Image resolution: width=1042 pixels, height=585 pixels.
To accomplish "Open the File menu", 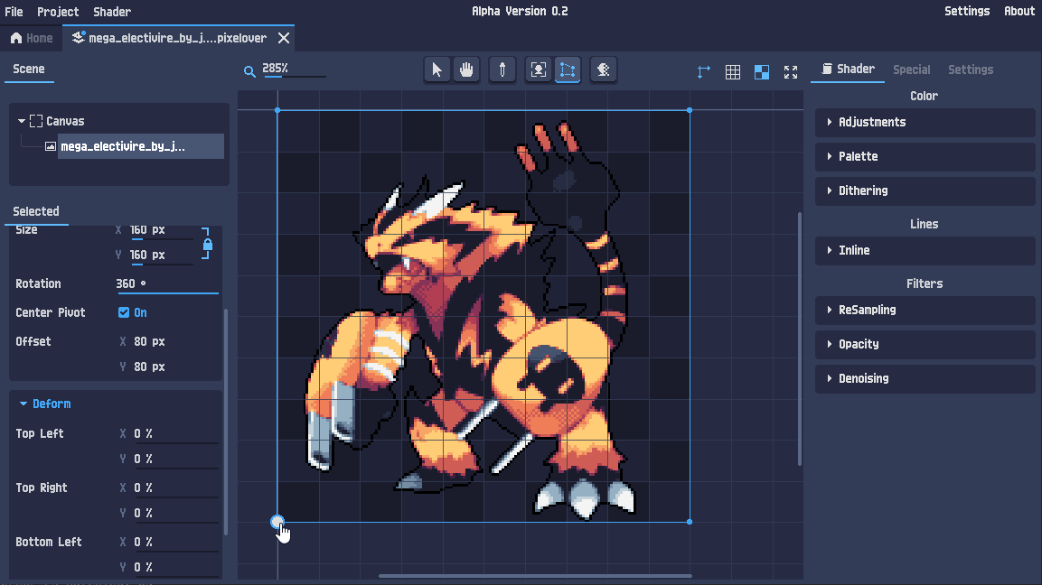I will [14, 12].
